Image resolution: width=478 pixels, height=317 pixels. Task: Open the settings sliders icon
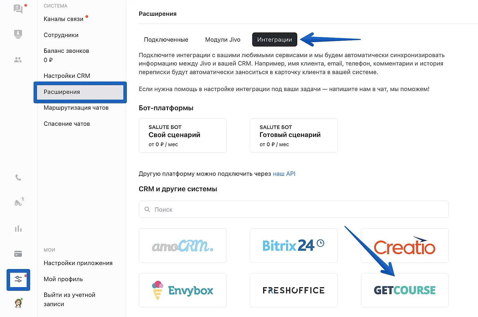18,279
